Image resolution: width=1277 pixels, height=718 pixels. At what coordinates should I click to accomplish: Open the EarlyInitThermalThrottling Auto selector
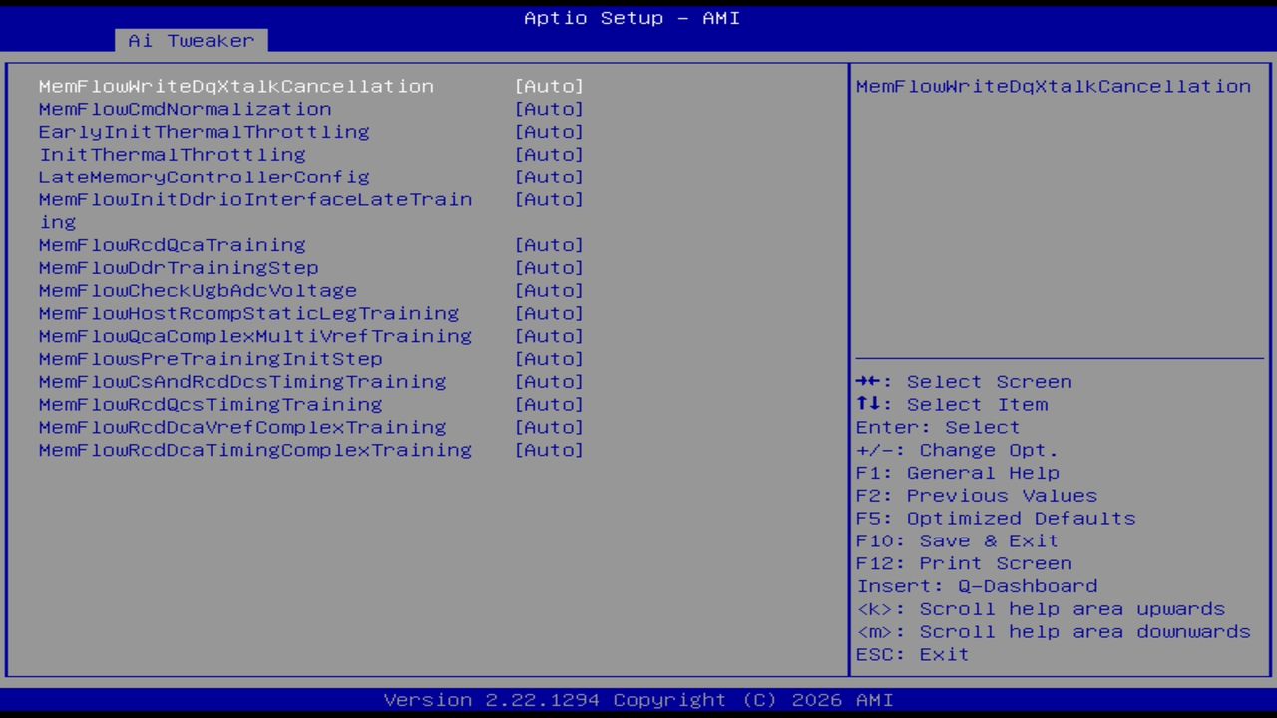click(x=549, y=131)
